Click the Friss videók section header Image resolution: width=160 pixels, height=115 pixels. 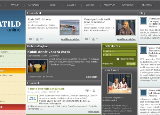pyautogui.click(x=82, y=13)
